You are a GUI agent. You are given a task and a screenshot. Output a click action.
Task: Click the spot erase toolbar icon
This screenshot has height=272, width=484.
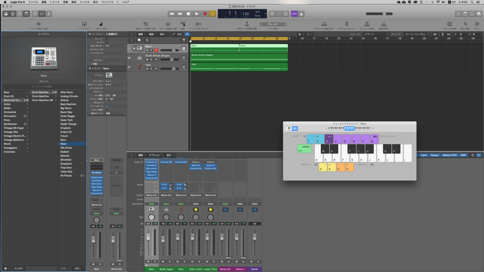tap(101, 24)
